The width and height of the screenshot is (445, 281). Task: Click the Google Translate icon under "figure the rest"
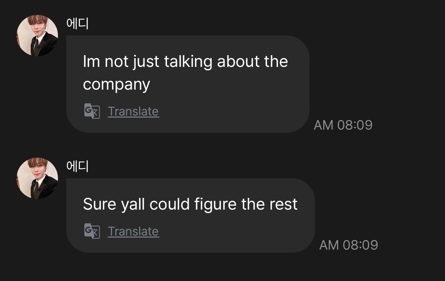[x=92, y=231]
